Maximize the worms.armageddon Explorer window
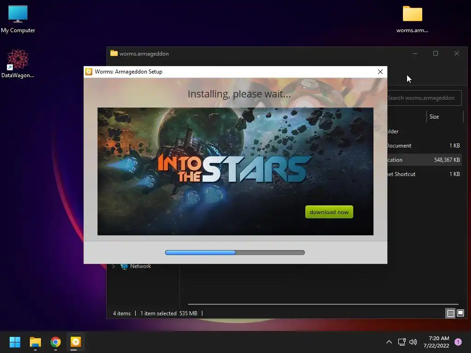The height and width of the screenshot is (353, 471). pyautogui.click(x=436, y=53)
